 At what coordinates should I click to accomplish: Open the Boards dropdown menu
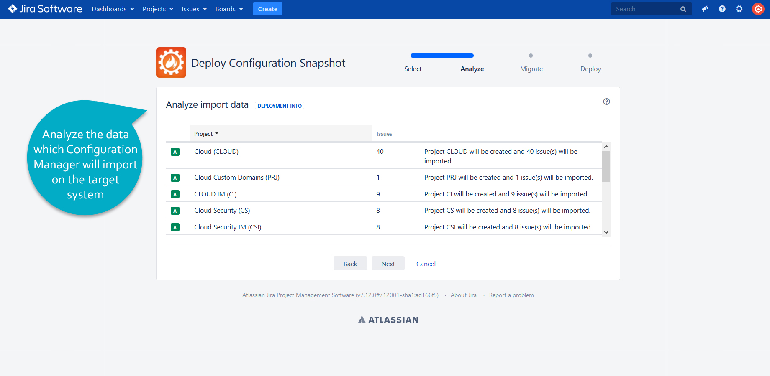(x=229, y=9)
